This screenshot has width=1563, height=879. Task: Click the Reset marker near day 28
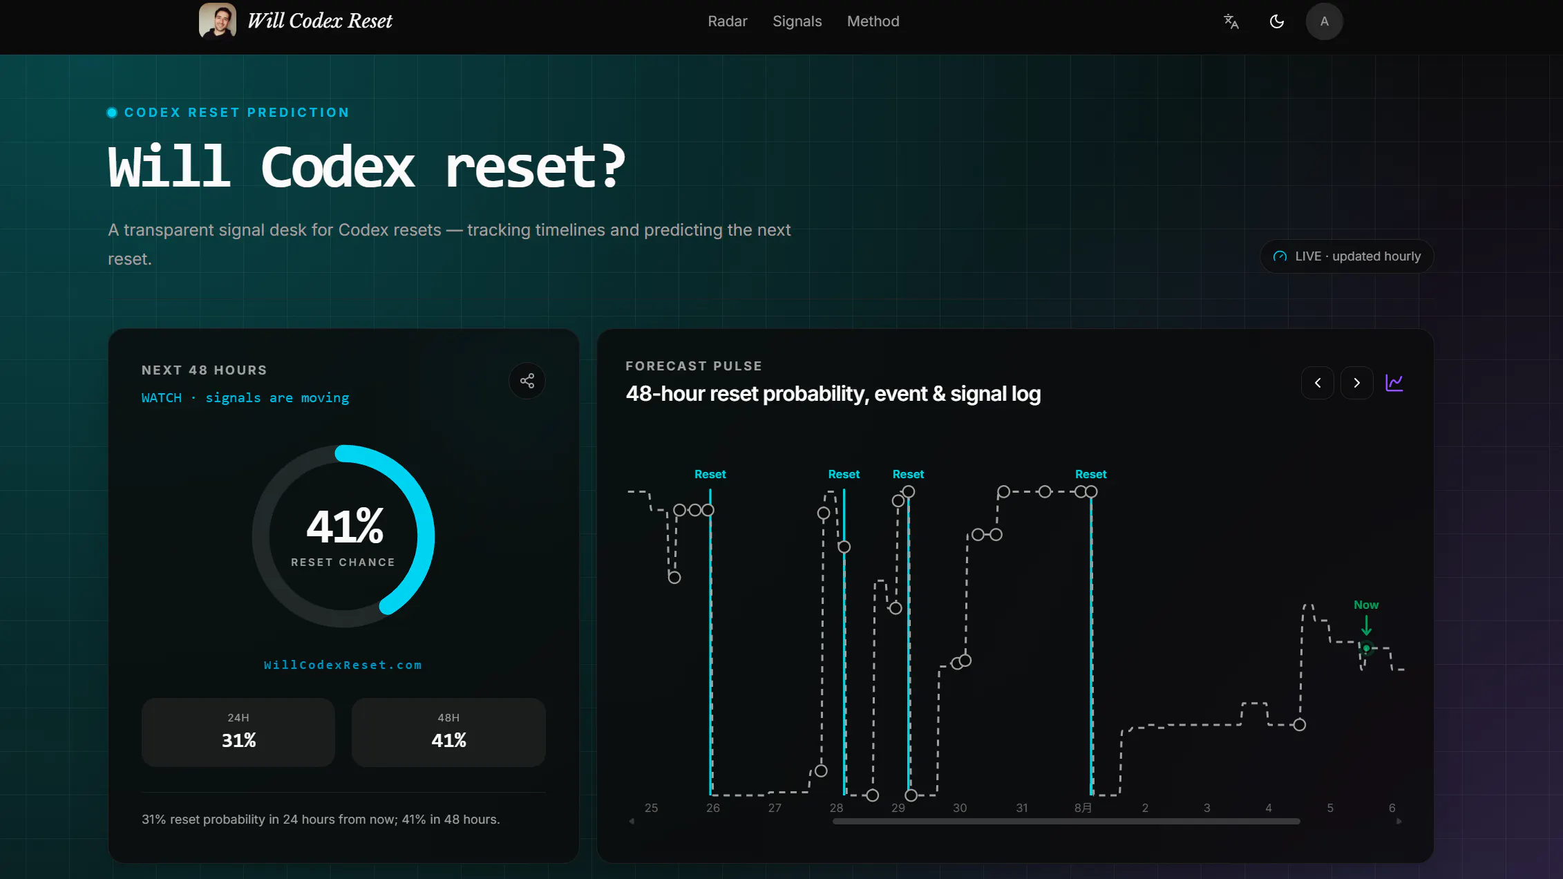point(844,474)
